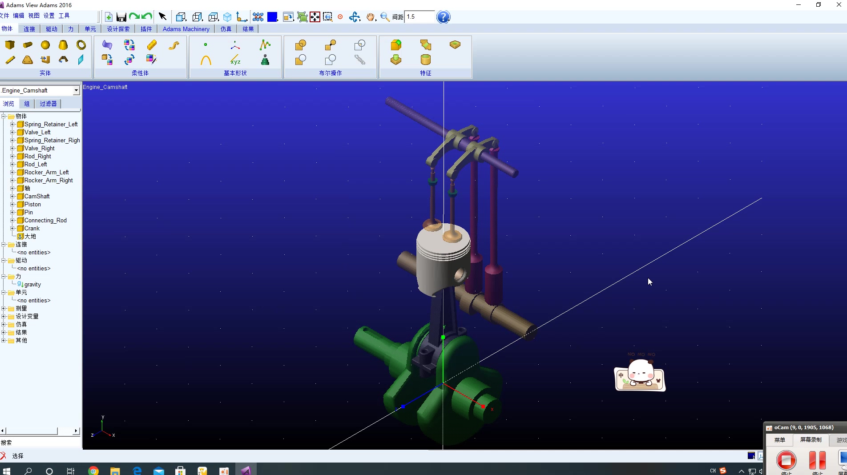
Task: Select the plate solid tool
Action: pyautogui.click(x=28, y=60)
